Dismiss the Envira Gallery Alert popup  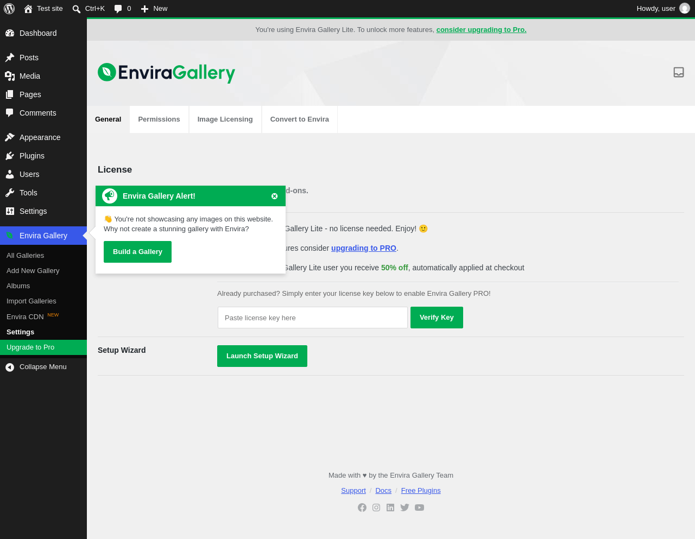coord(275,196)
